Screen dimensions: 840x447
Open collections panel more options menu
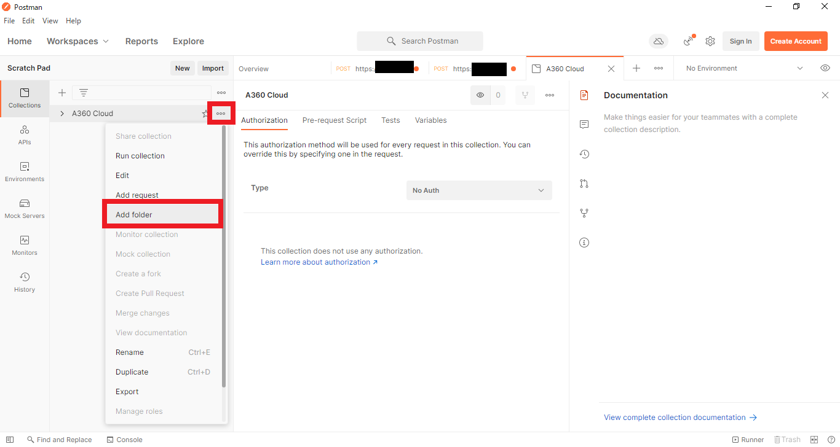click(x=221, y=93)
